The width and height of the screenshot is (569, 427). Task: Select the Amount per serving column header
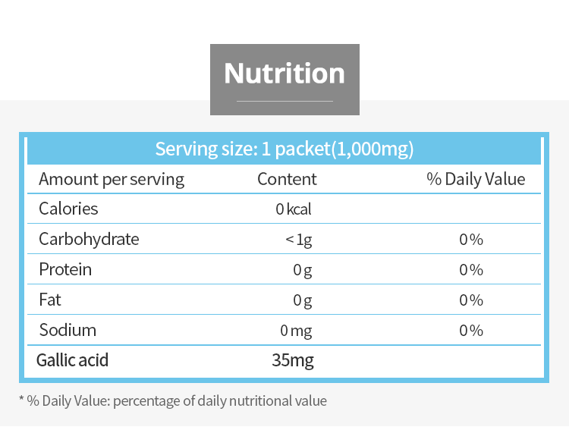tap(112, 179)
